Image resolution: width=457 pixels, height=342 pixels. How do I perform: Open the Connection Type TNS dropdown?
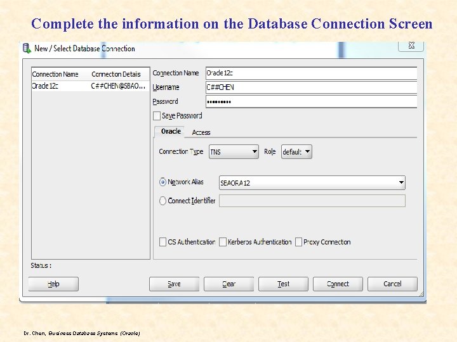tap(234, 152)
